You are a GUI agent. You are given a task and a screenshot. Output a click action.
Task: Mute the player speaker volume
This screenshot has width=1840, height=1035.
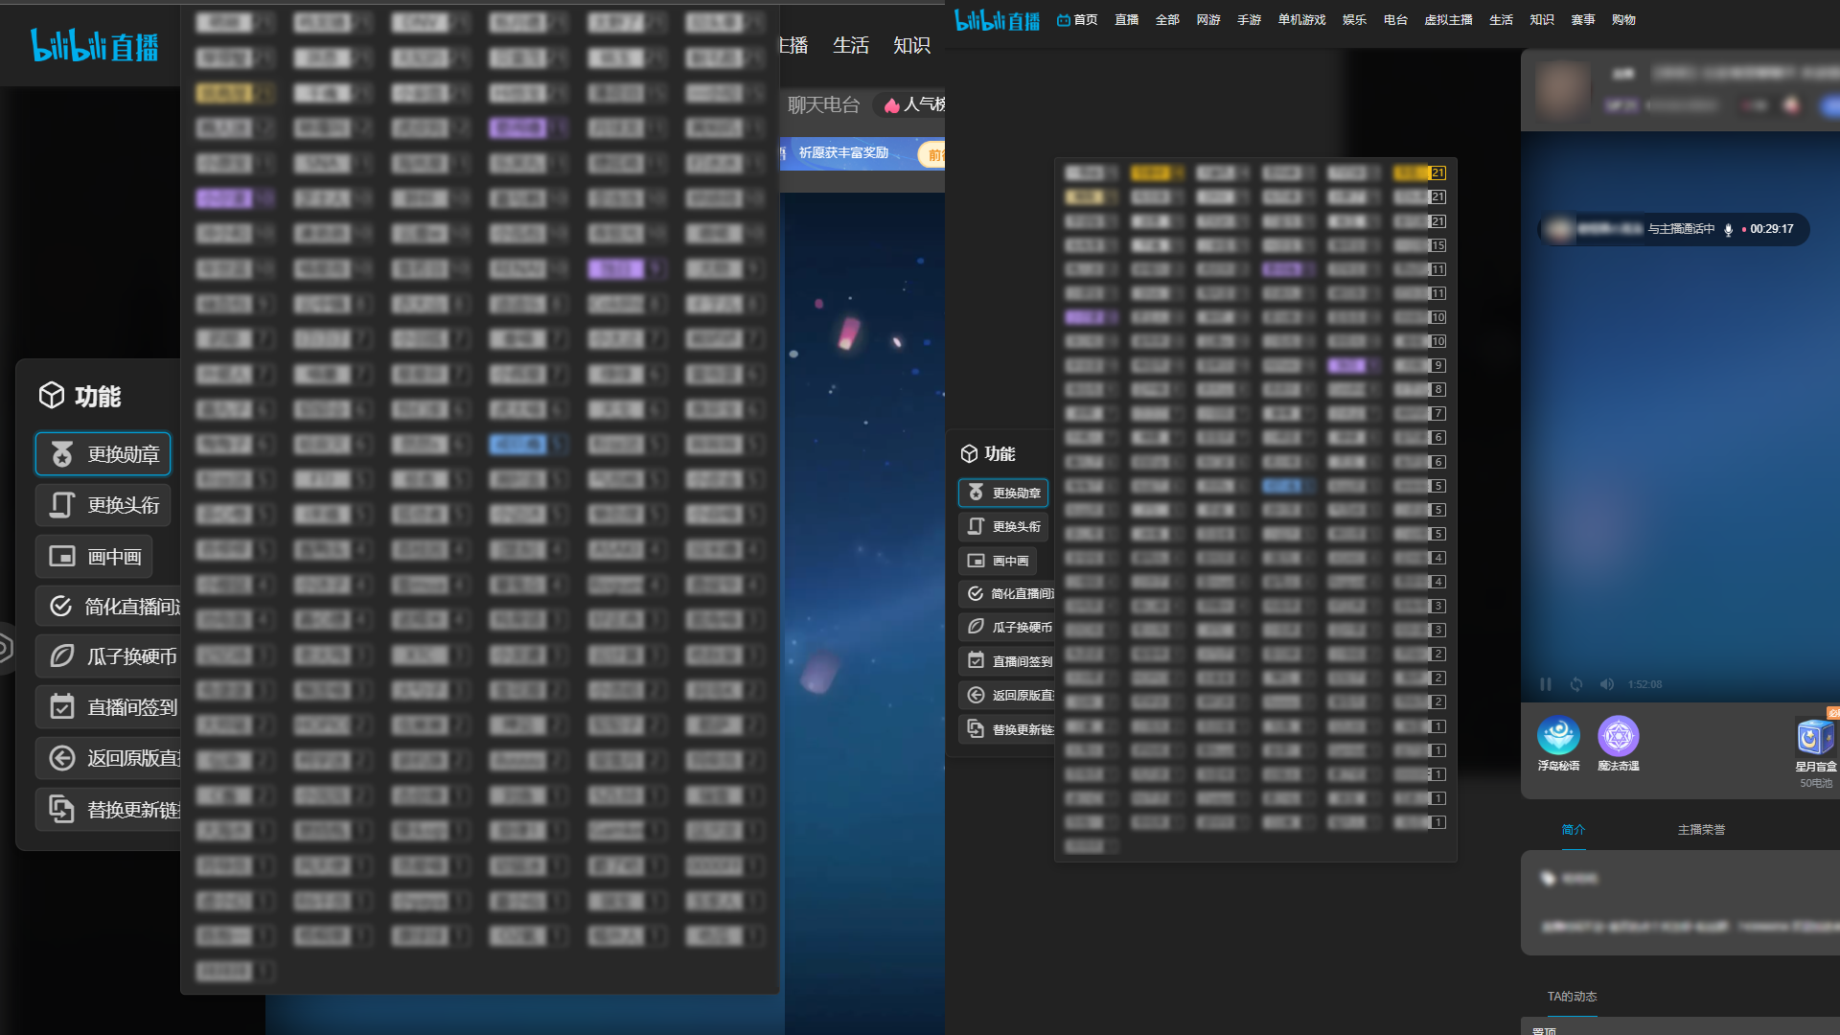click(x=1607, y=684)
